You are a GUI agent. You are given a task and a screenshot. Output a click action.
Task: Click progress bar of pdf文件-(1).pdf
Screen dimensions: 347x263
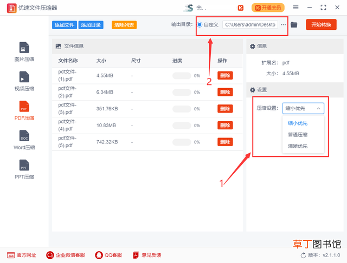click(x=182, y=76)
